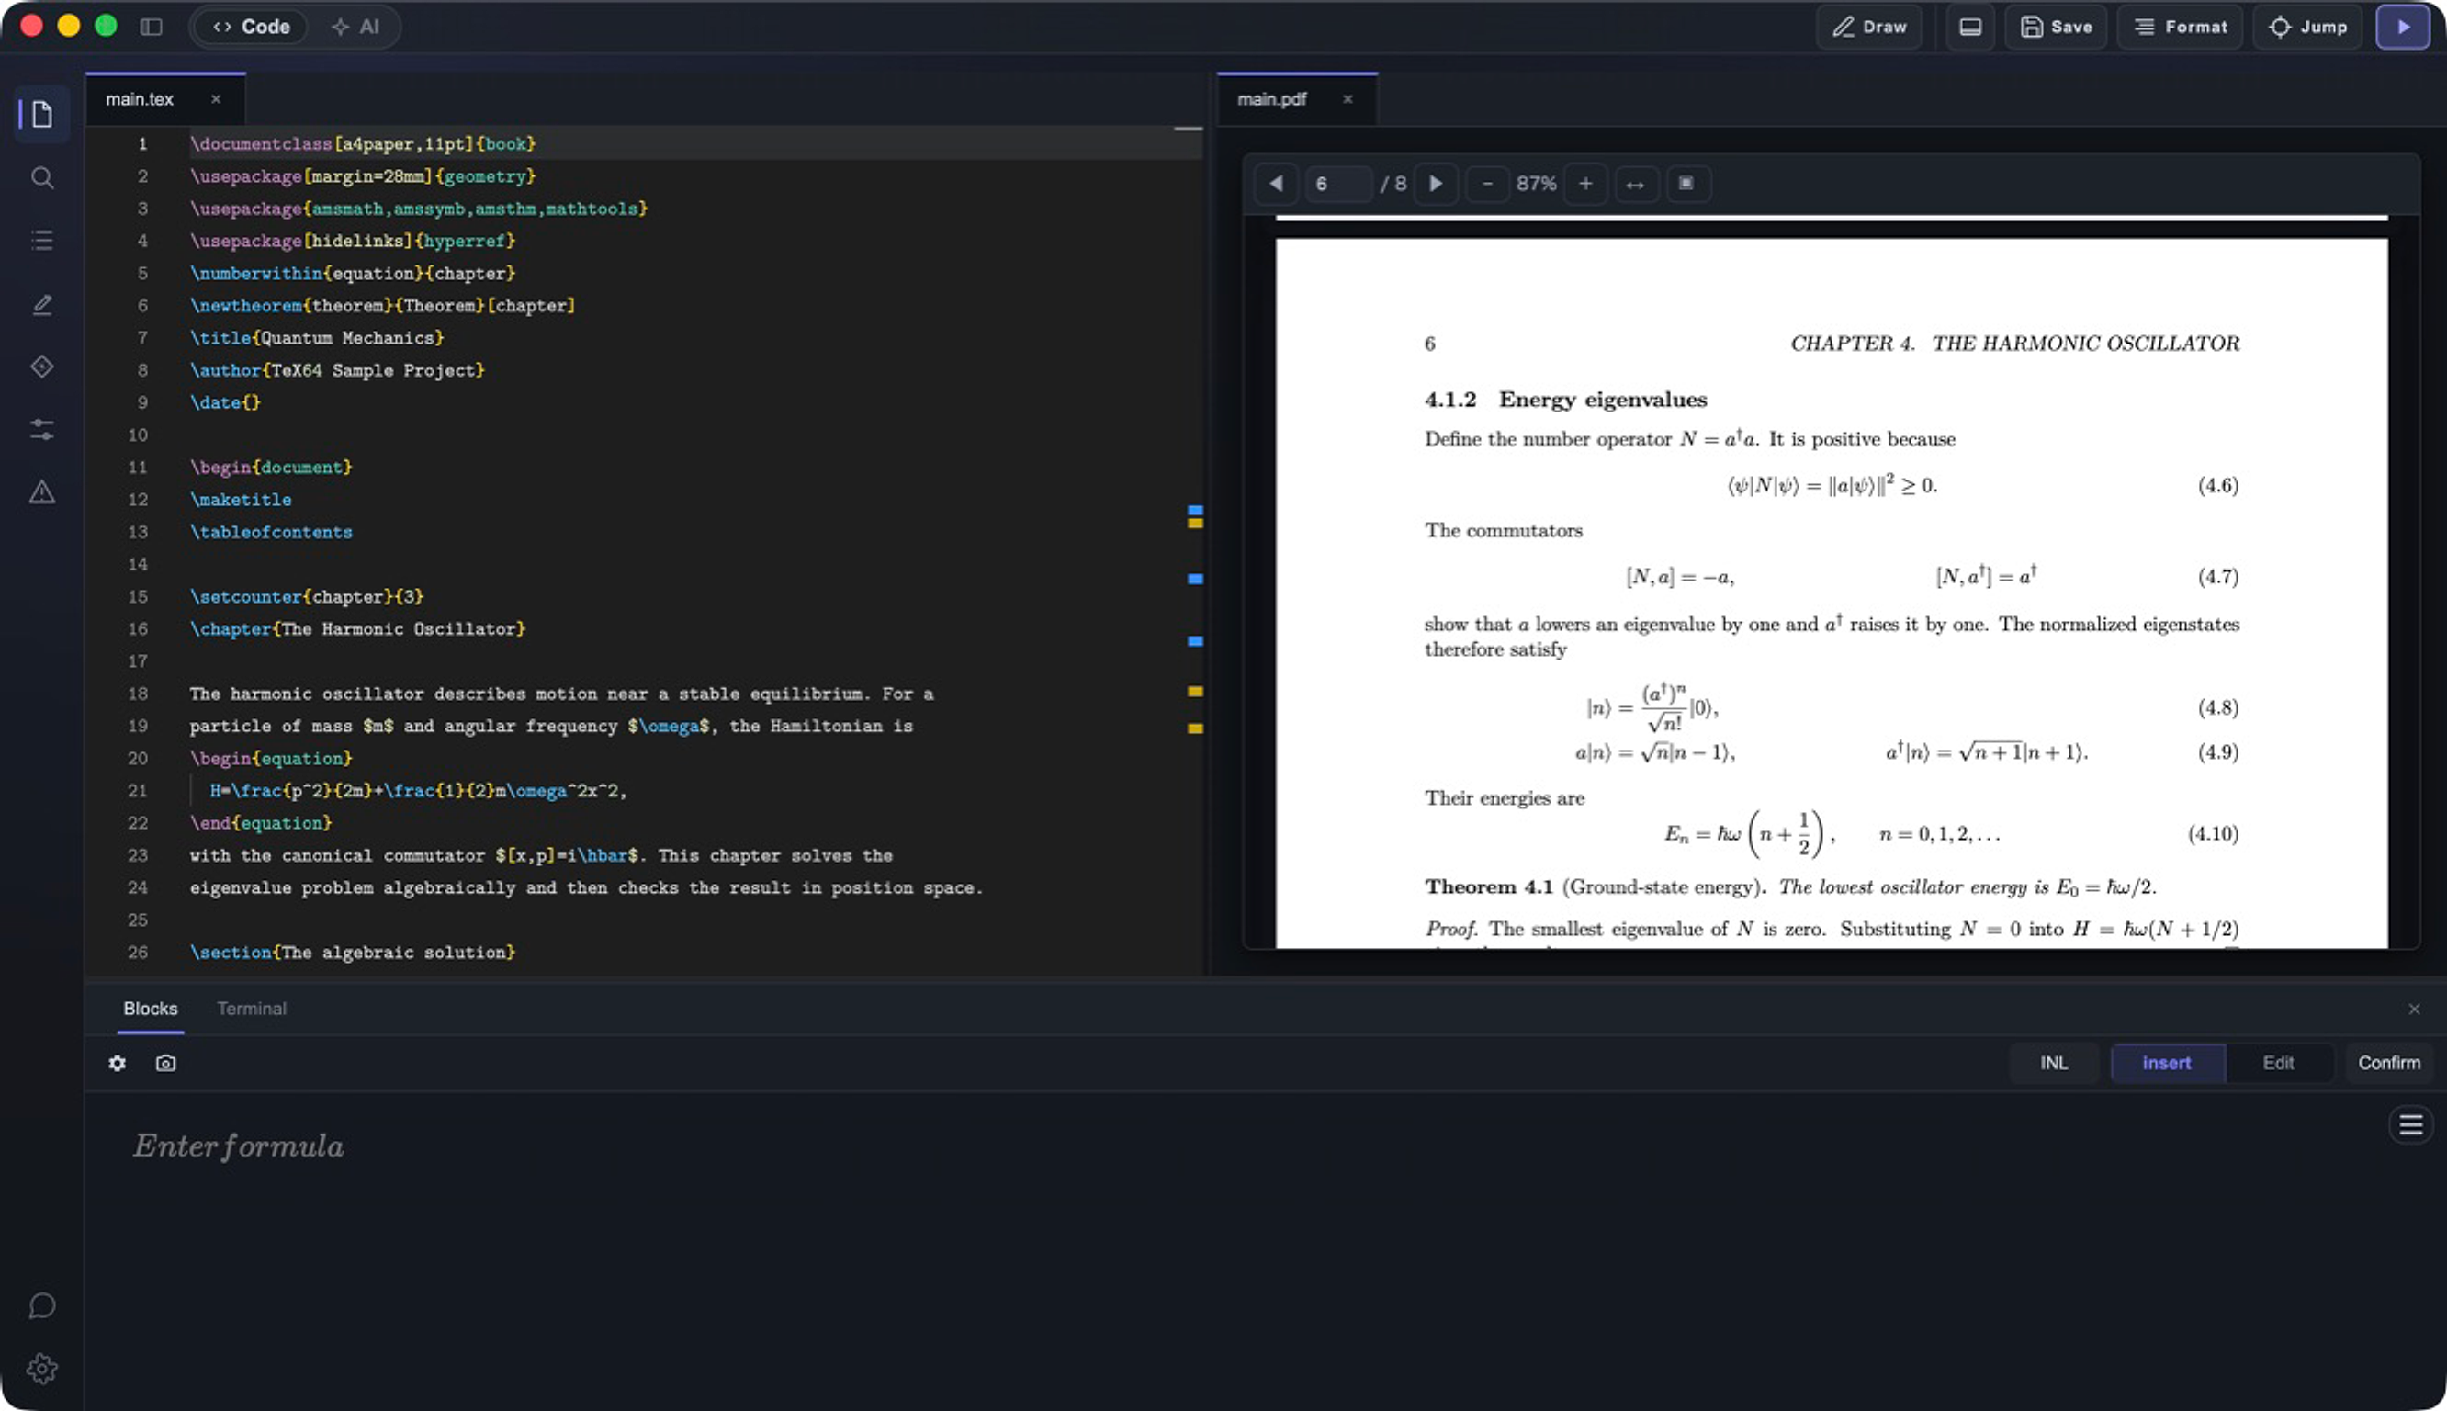Image resolution: width=2447 pixels, height=1411 pixels.
Task: Open the gear settings at sidebar bottom
Action: point(41,1369)
